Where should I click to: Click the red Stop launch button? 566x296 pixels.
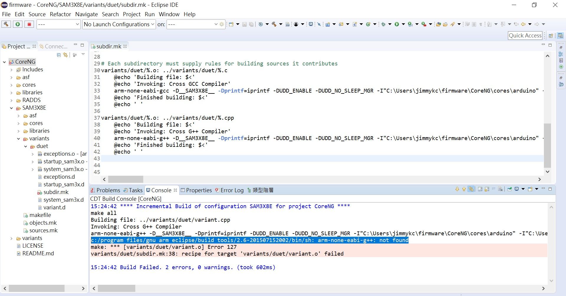point(29,24)
